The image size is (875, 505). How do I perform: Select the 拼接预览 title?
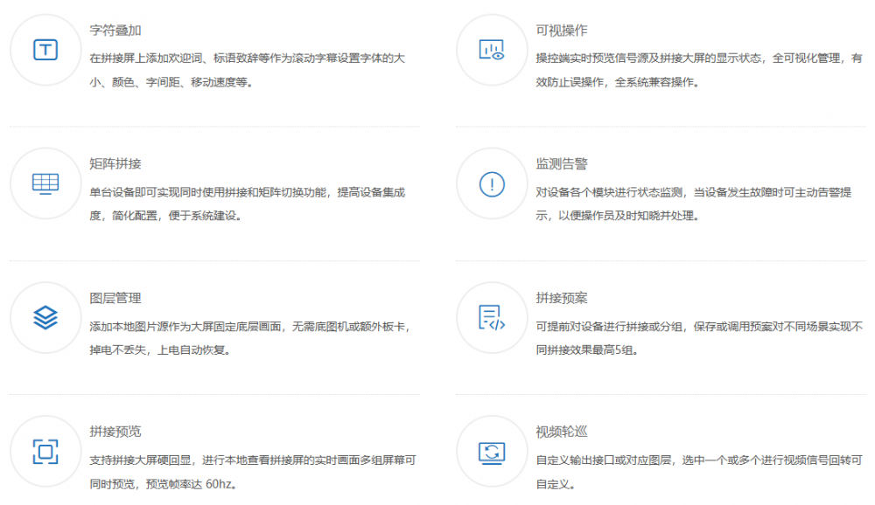pos(115,432)
